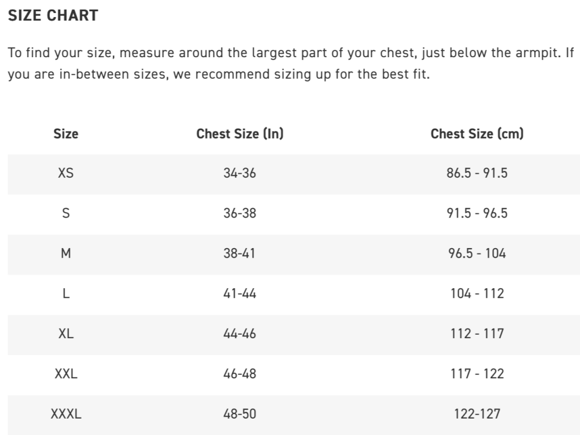
Task: Click the 34-36 inch chest value
Action: (240, 173)
